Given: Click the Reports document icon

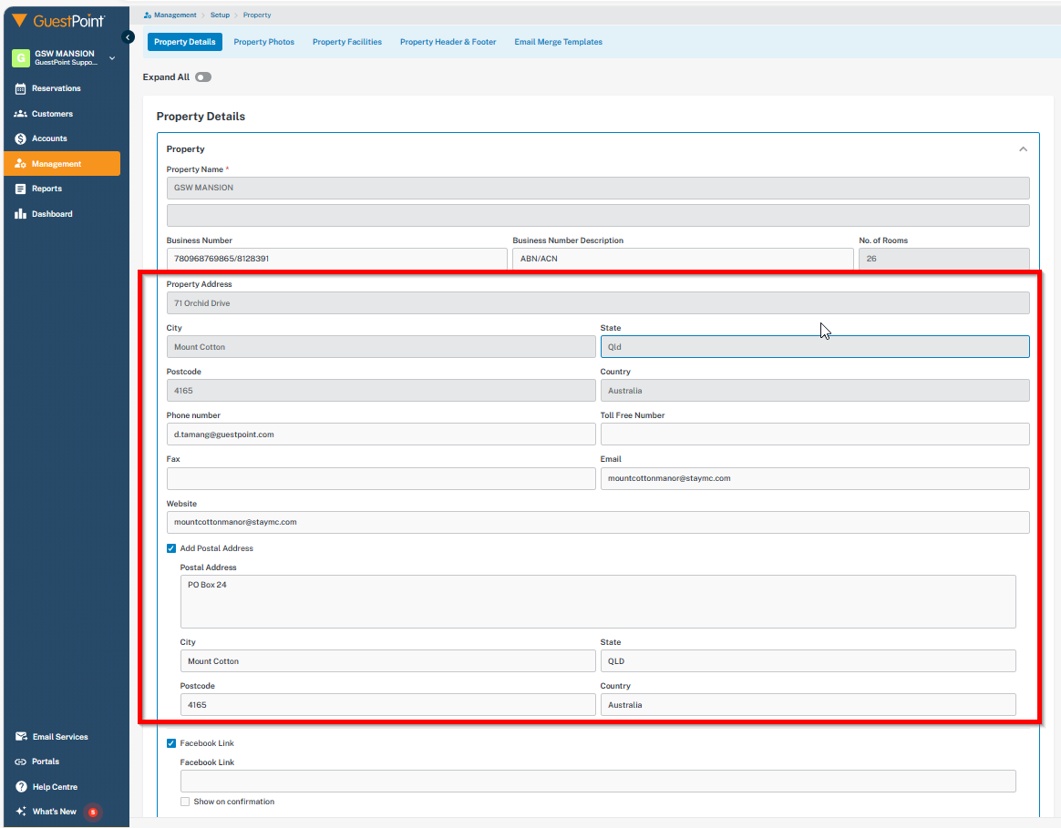Looking at the screenshot, I should (x=20, y=189).
